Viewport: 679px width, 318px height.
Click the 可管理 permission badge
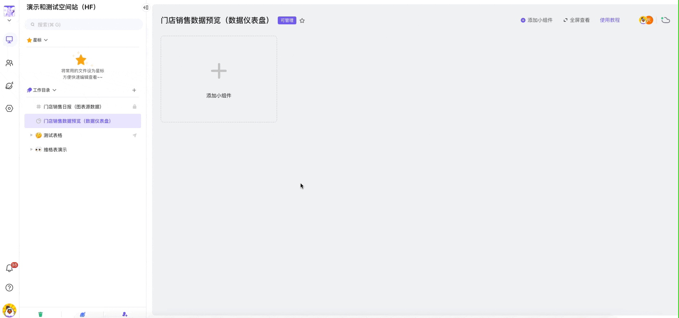pyautogui.click(x=287, y=20)
